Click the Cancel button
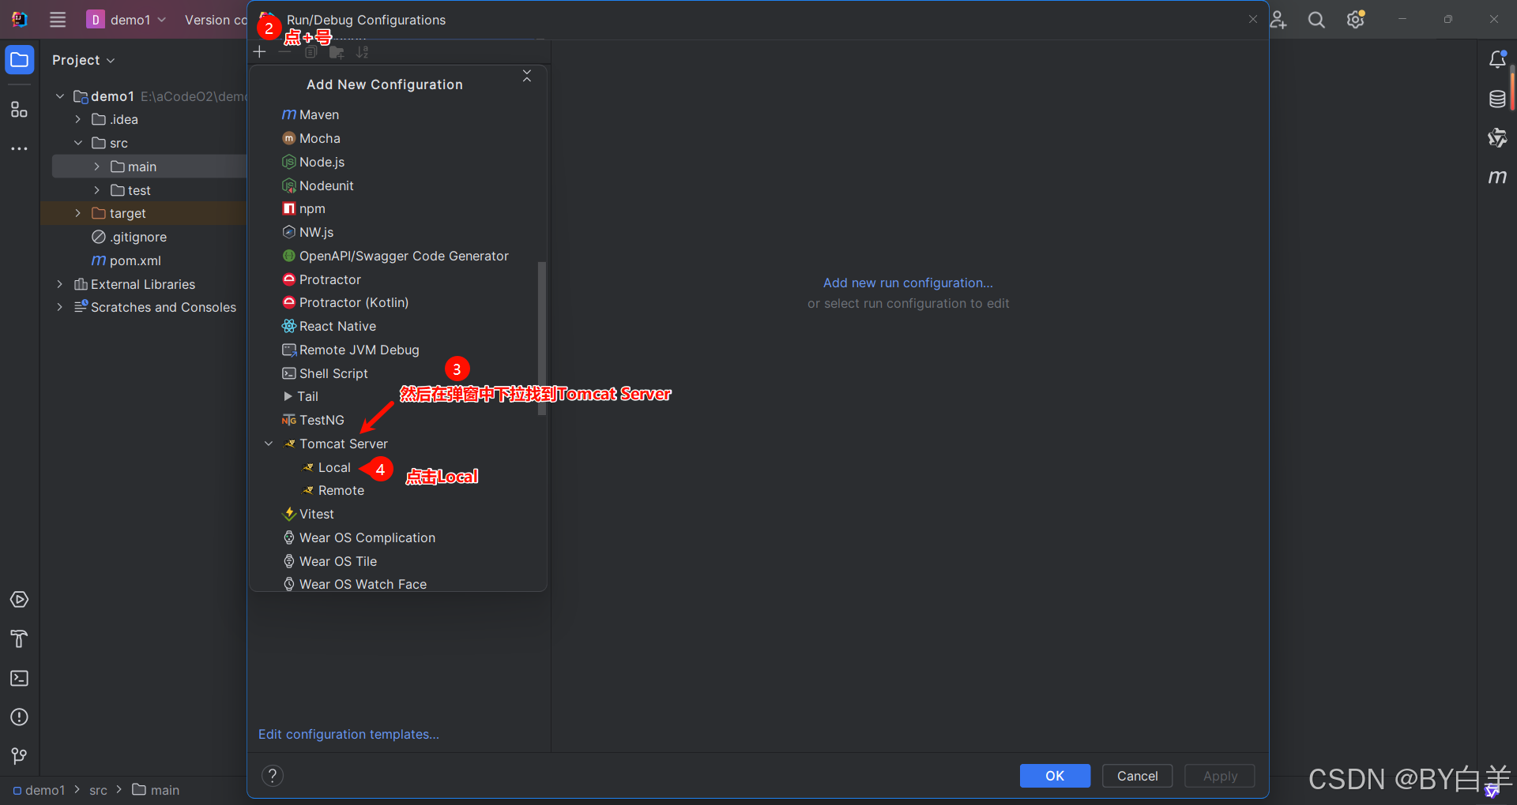The height and width of the screenshot is (805, 1517). [1137, 776]
